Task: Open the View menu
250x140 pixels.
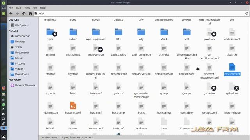Action: [27, 8]
